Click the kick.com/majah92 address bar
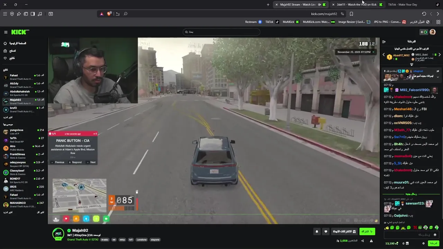This screenshot has height=249, width=443. (324, 14)
